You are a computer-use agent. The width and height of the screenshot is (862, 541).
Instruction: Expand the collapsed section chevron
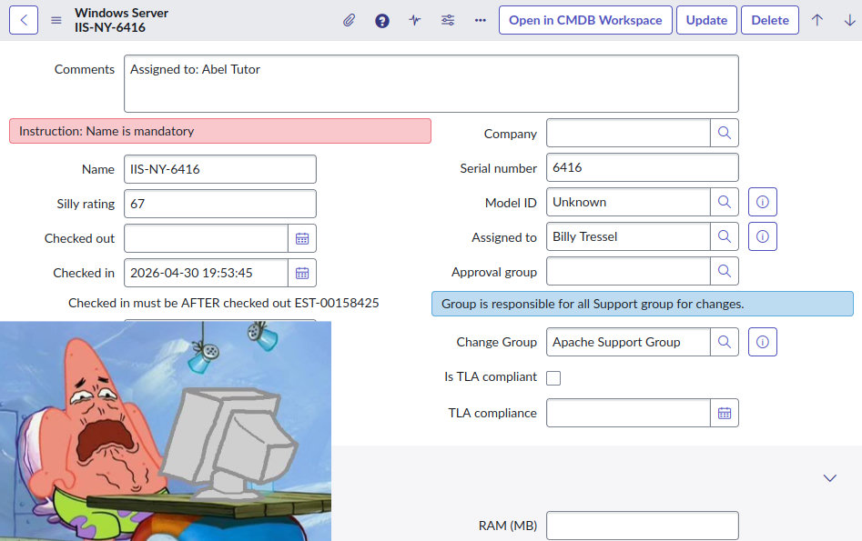coord(829,477)
